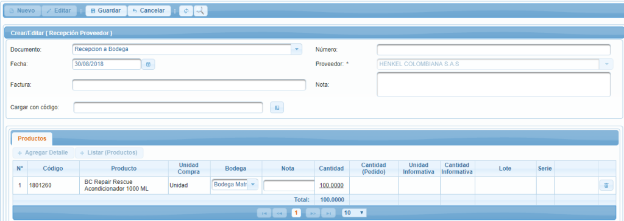The height and width of the screenshot is (221, 624).
Task: Click the refresh icon in toolbar
Action: pos(186,11)
